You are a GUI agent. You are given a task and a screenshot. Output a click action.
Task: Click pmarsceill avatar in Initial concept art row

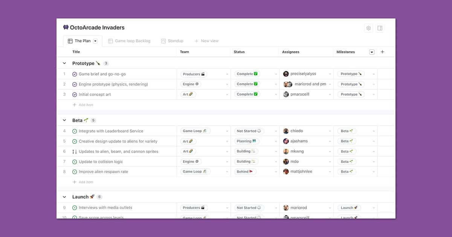tap(286, 94)
